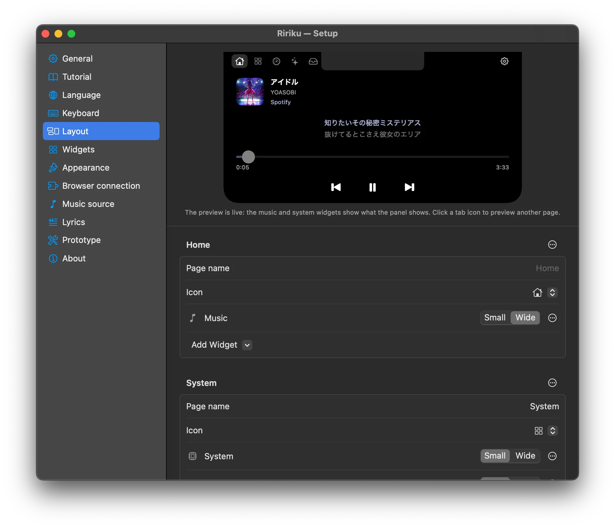Click the total duration 3:33
Screen dimensions: 615x528
(x=502, y=167)
